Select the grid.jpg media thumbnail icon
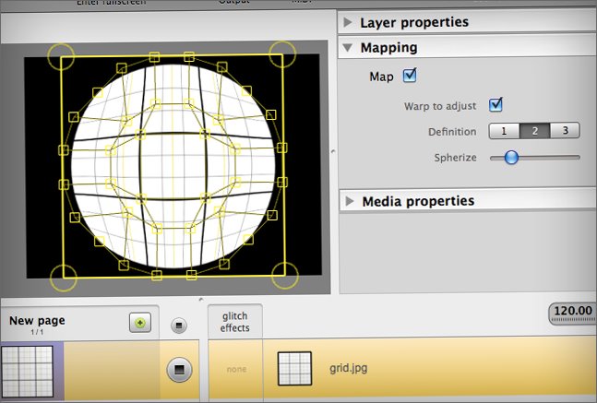Image resolution: width=597 pixels, height=403 pixels. [x=295, y=369]
